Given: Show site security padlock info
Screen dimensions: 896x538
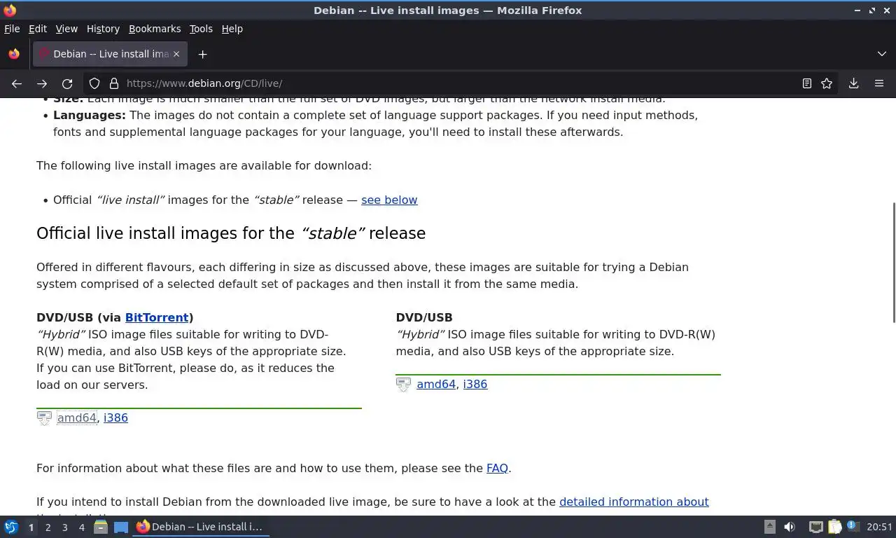Looking at the screenshot, I should coord(114,83).
